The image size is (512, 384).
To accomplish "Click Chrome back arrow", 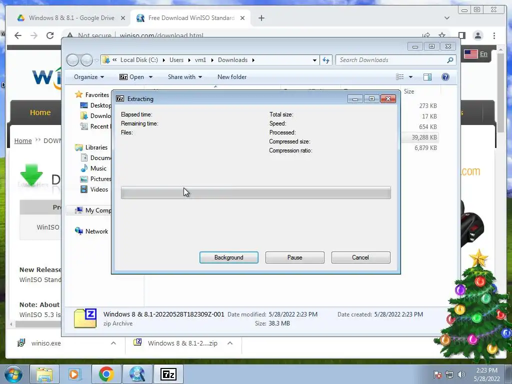I will [18, 35].
